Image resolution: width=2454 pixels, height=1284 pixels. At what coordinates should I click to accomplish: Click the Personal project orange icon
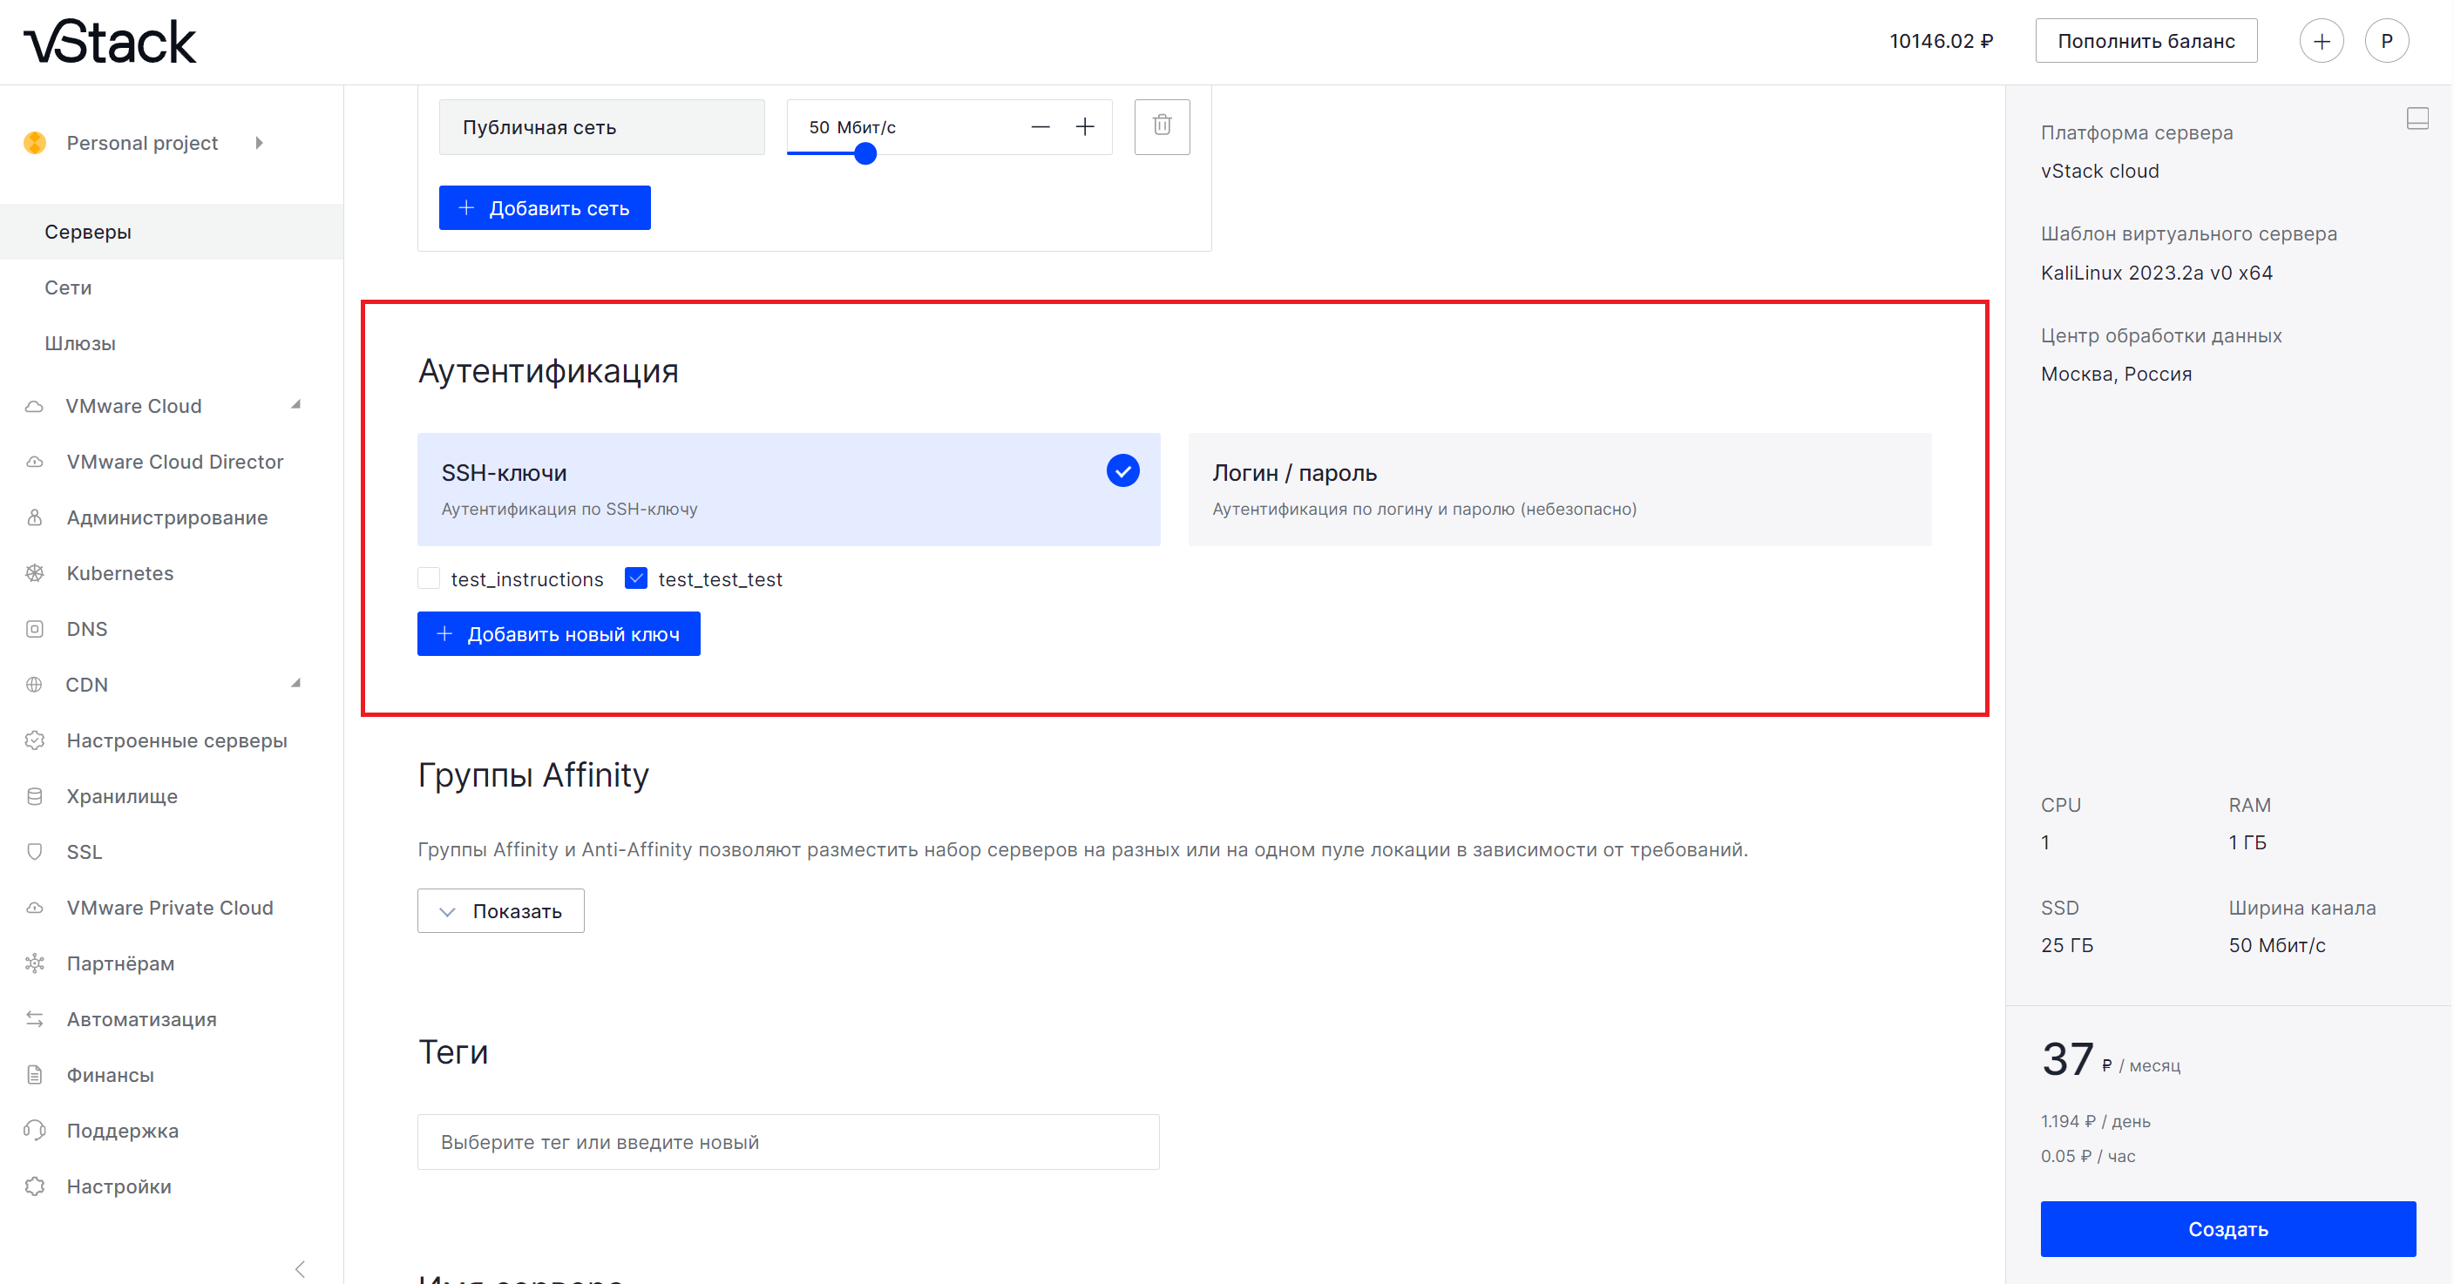34,143
